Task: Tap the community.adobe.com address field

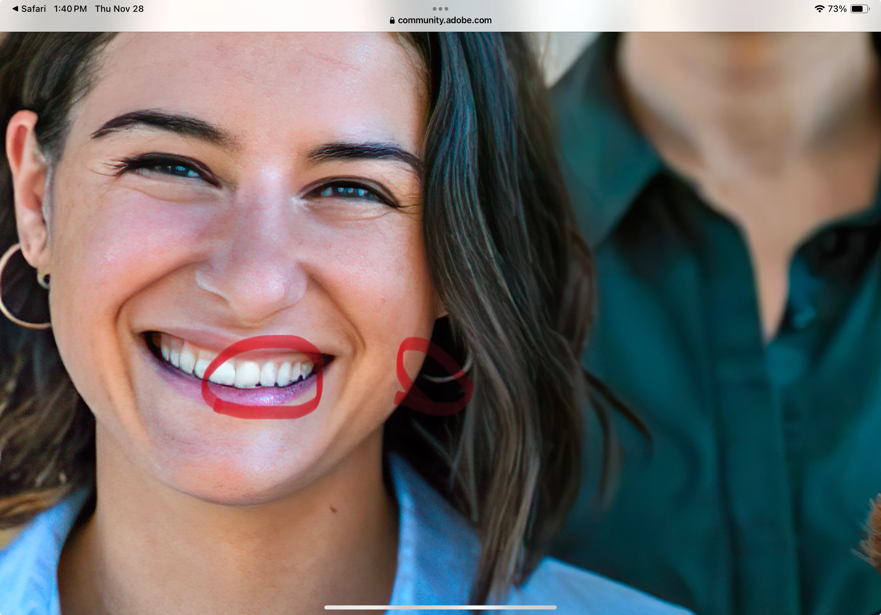Action: [444, 20]
